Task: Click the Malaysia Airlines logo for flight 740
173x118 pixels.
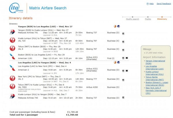Action: tap(12, 96)
